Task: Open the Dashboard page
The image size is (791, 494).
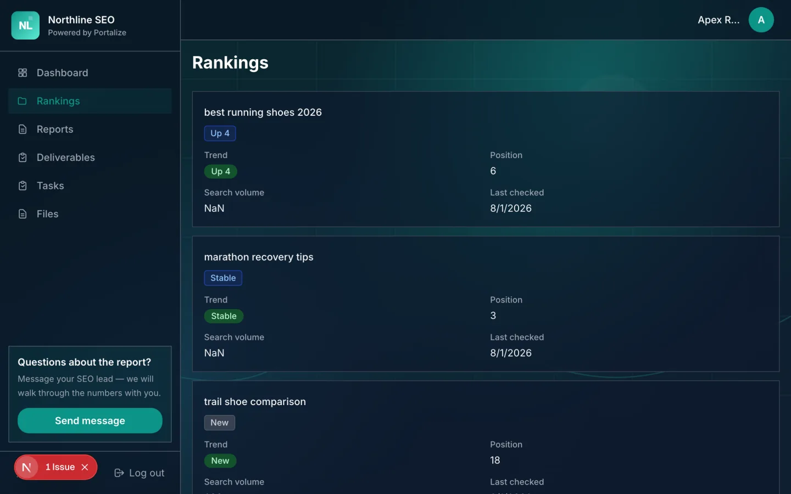Action: 90,72
